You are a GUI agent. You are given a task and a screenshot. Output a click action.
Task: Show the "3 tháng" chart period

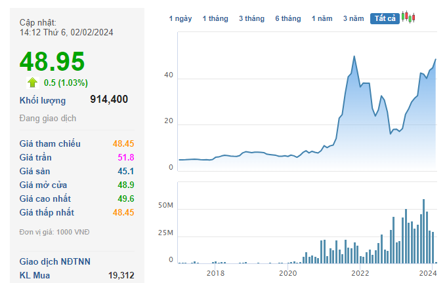[251, 19]
